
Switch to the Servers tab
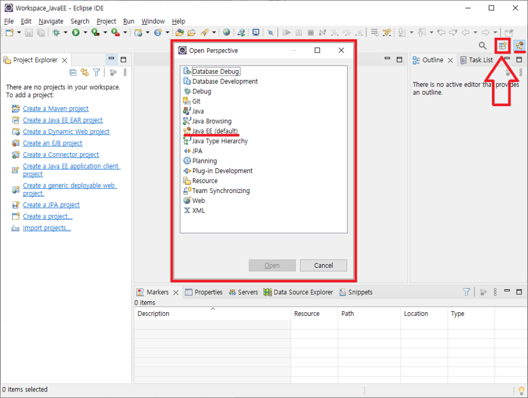point(243,292)
